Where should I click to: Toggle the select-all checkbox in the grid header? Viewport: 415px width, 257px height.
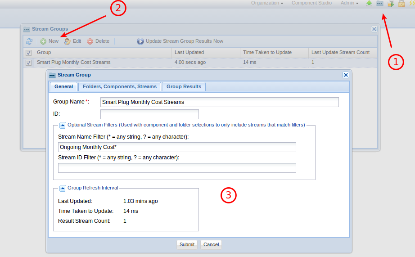pyautogui.click(x=29, y=53)
